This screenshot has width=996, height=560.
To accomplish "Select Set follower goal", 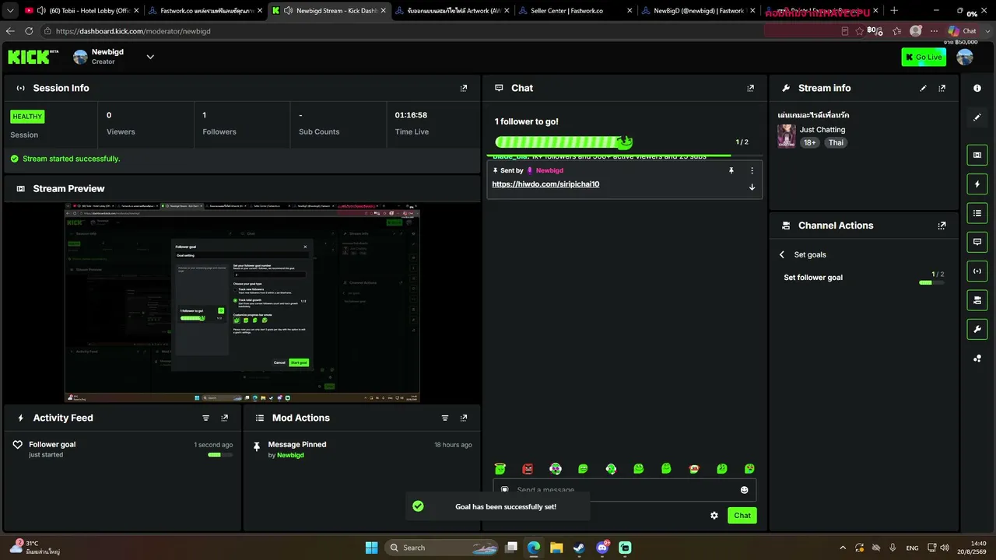I will coord(813,278).
